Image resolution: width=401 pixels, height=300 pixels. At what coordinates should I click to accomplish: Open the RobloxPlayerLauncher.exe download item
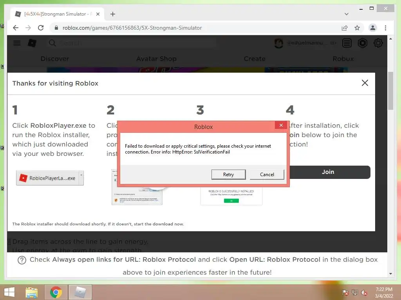pos(48,178)
